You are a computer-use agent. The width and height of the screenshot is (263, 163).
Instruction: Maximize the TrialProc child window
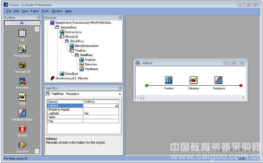tap(234, 63)
